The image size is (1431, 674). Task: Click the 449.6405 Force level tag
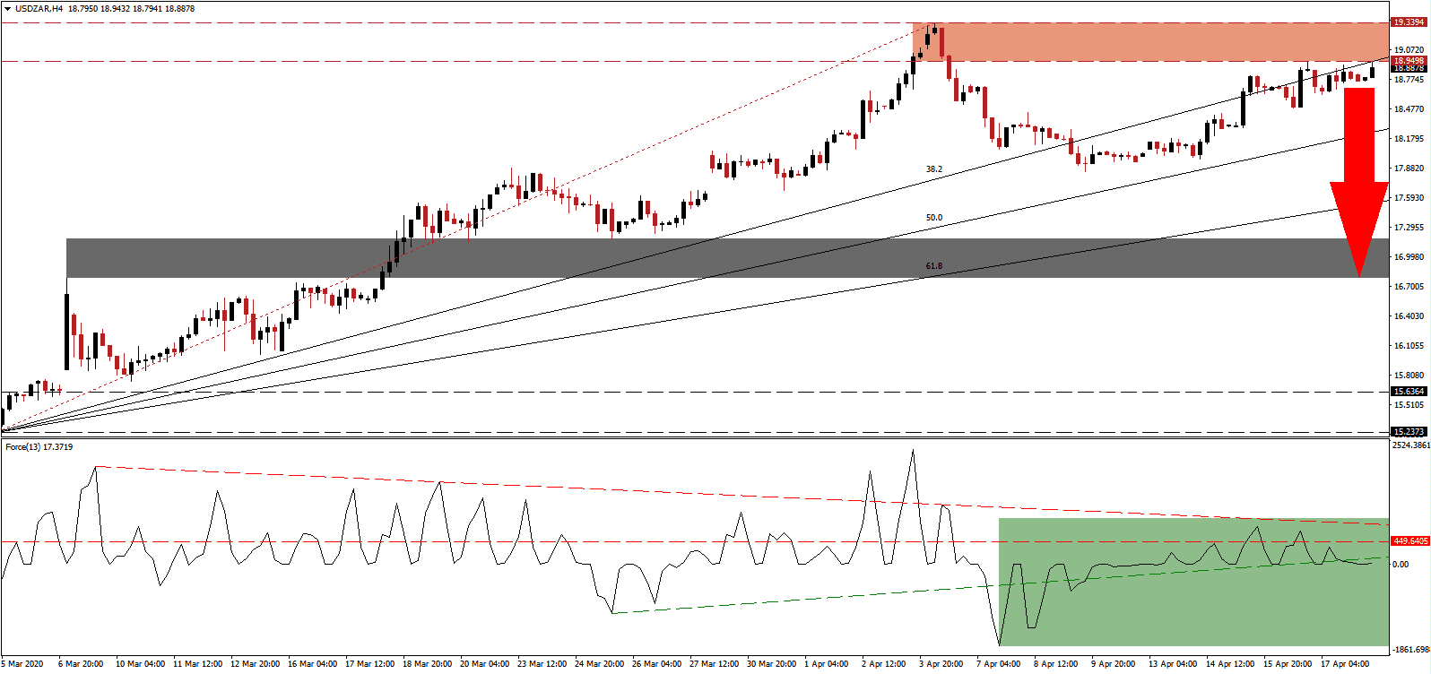point(1409,541)
